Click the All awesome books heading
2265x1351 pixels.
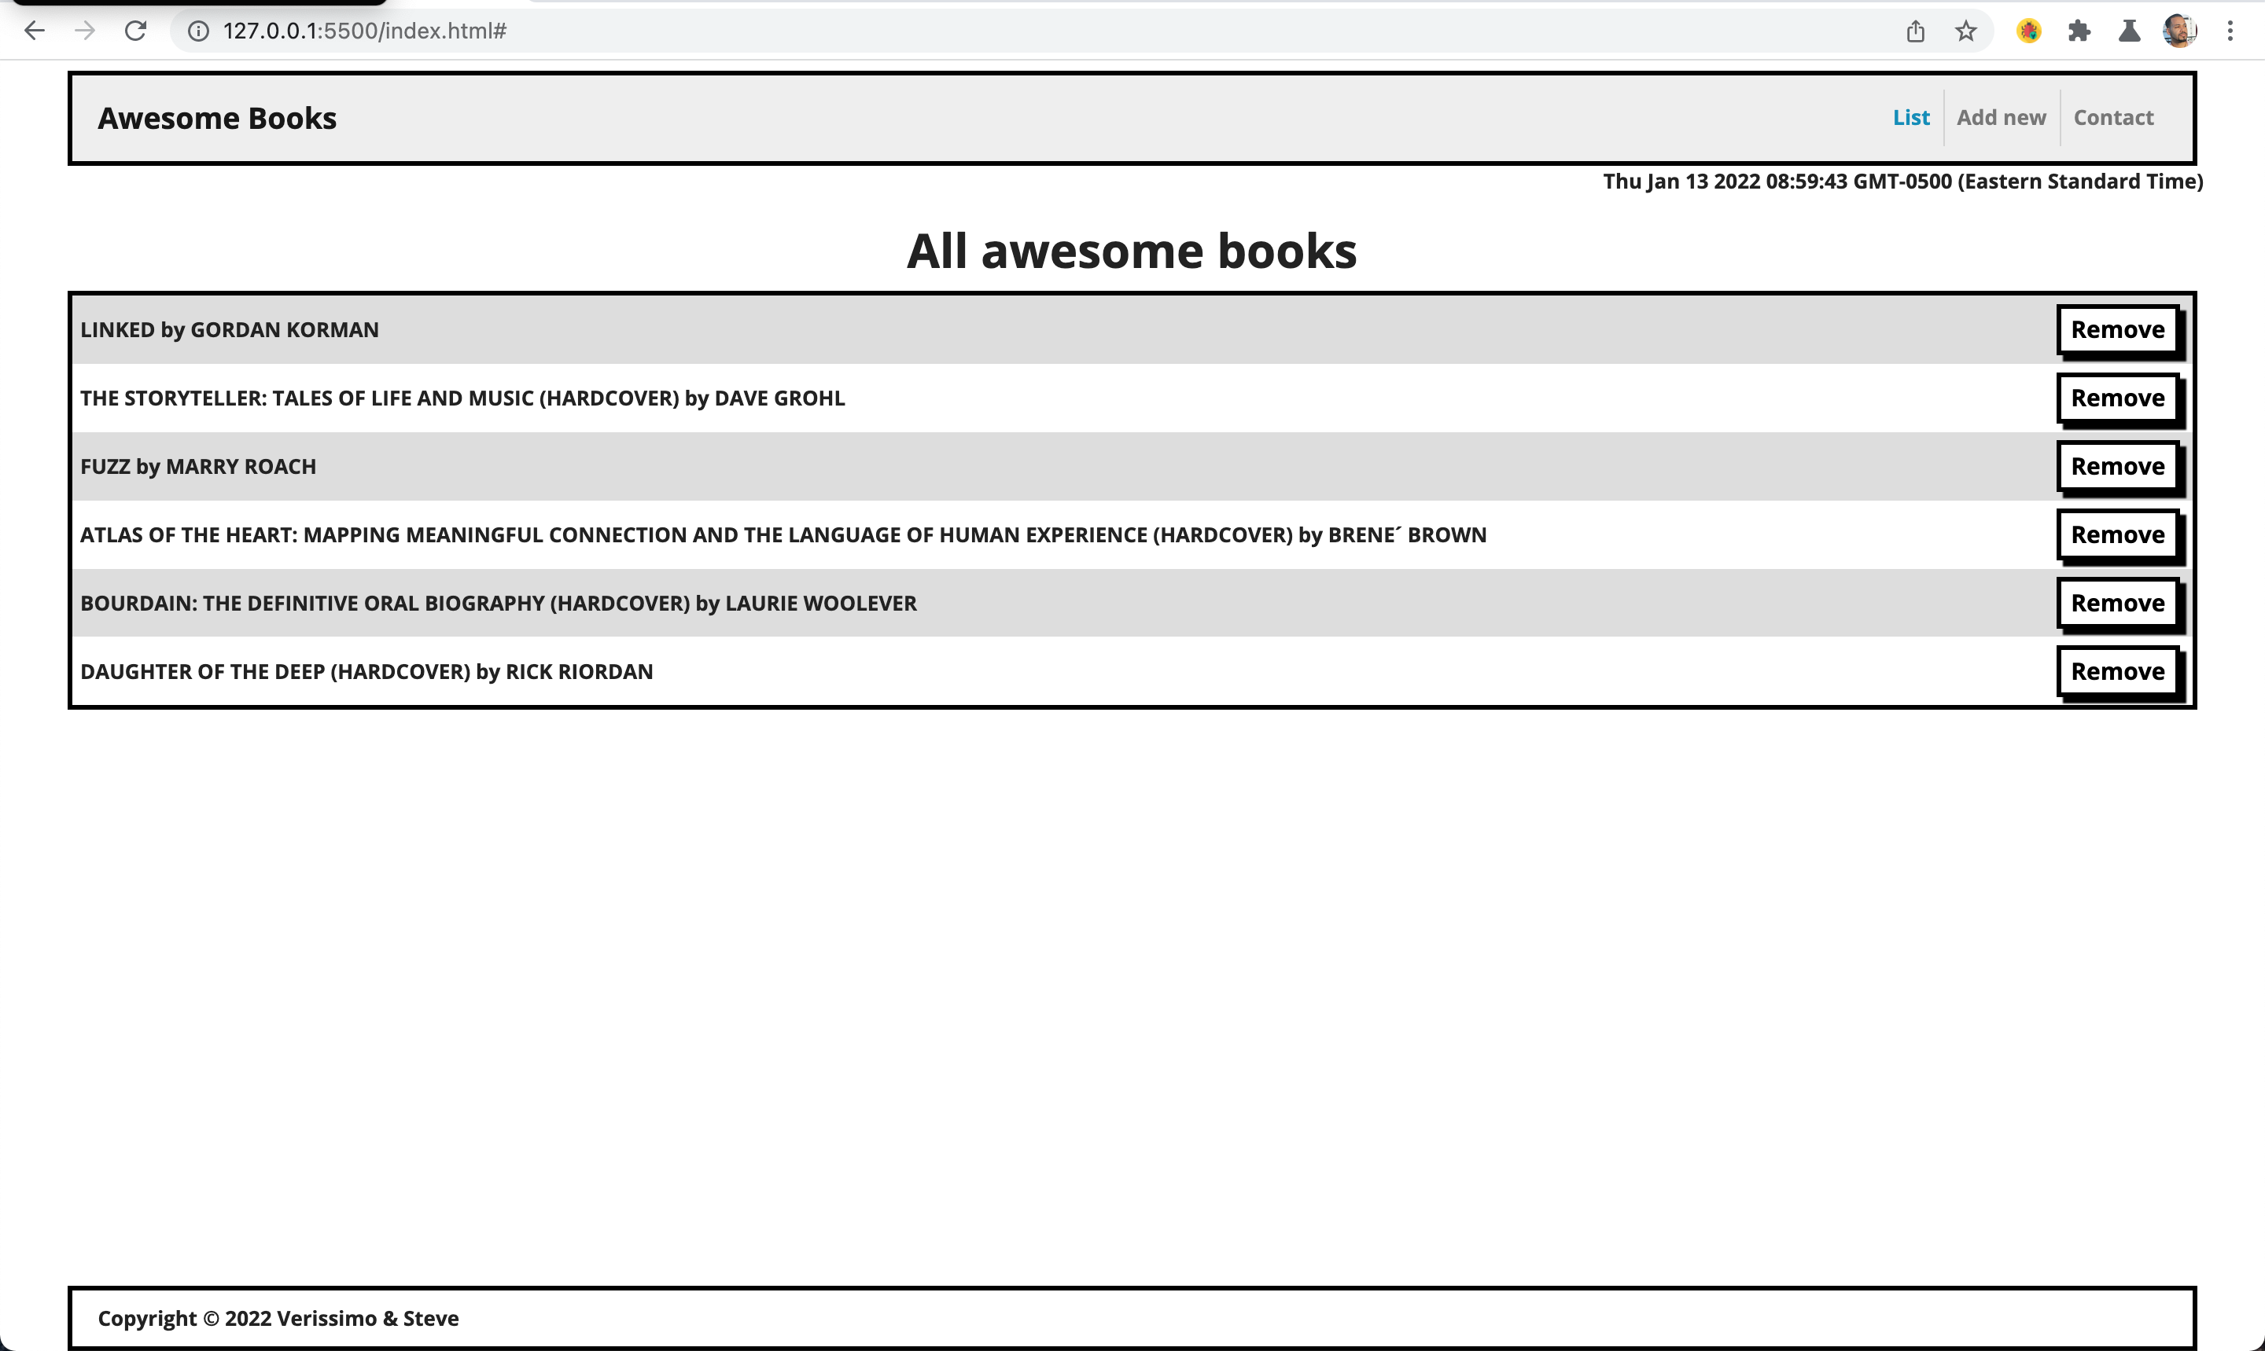click(x=1132, y=251)
